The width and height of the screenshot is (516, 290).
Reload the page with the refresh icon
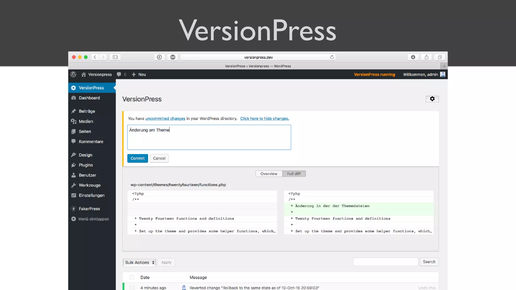click(x=332, y=57)
